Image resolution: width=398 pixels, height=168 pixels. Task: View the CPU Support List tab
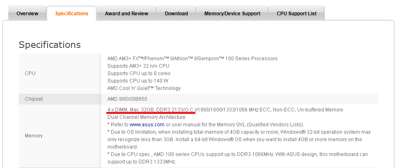[296, 14]
